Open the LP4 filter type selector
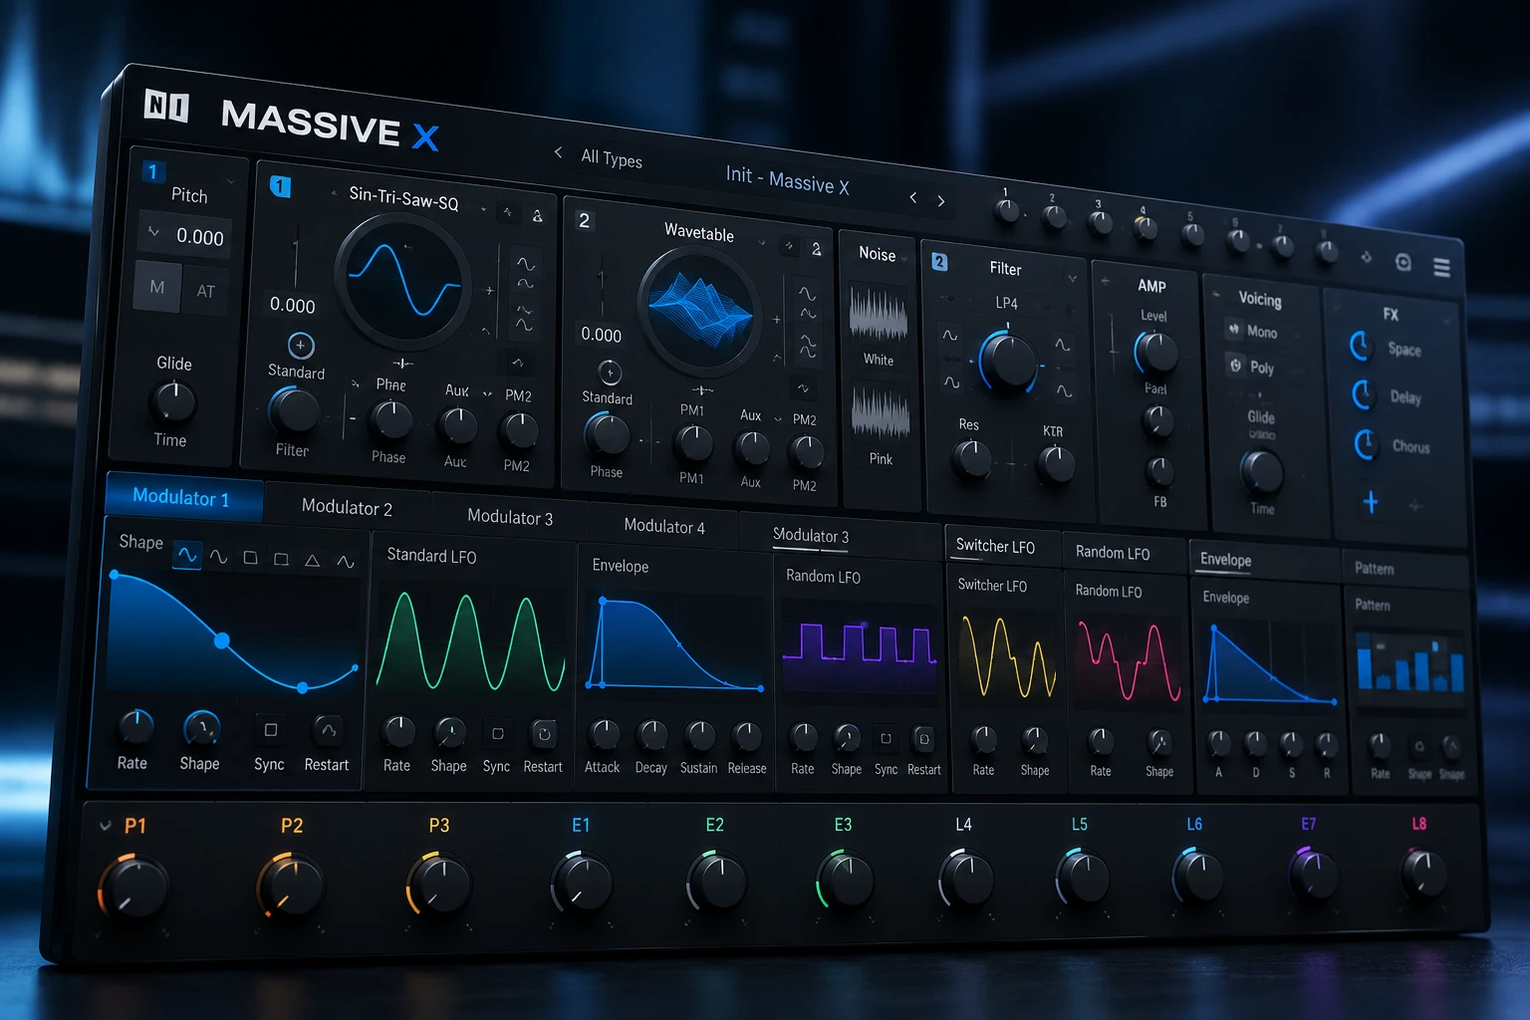This screenshot has height=1020, width=1530. [x=1006, y=303]
